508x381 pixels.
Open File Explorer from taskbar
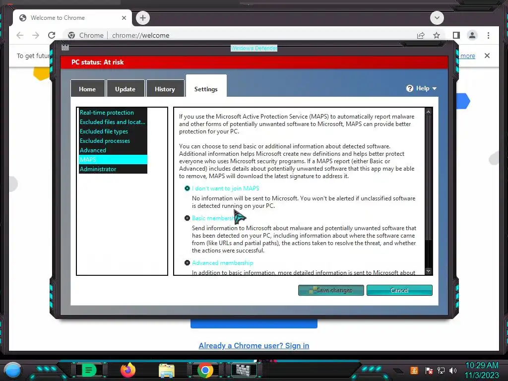pyautogui.click(x=167, y=370)
